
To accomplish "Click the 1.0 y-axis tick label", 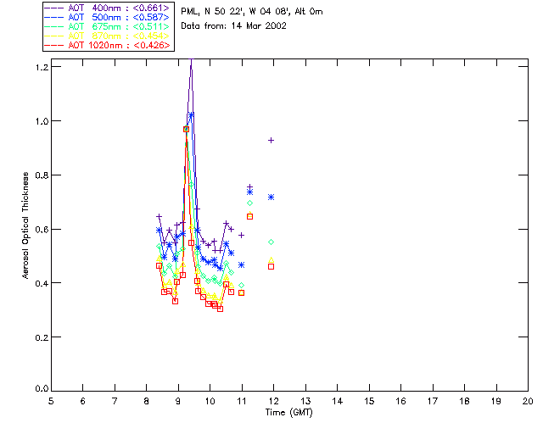I will tap(42, 121).
